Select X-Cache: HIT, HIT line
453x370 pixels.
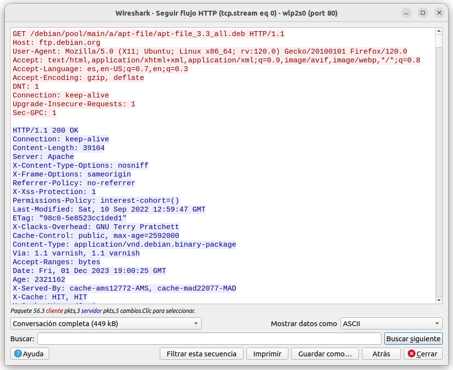[x=50, y=297]
